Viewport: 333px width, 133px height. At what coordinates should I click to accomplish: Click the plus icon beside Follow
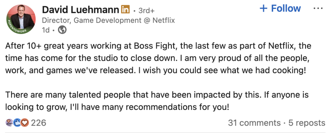coord(263,9)
